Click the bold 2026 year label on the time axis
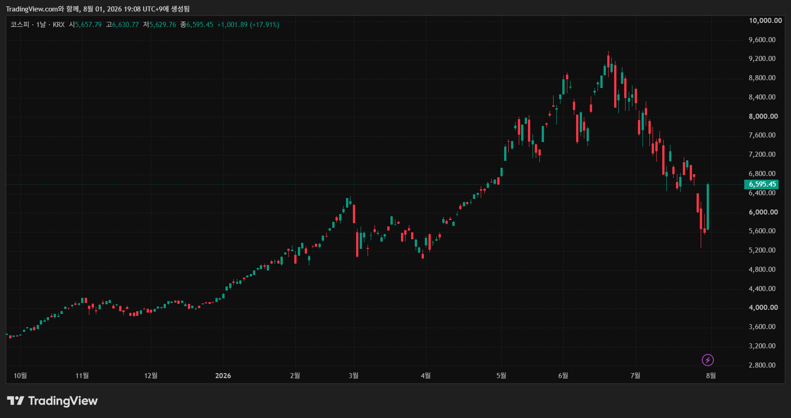Viewport: 791px width, 418px height. pos(223,376)
